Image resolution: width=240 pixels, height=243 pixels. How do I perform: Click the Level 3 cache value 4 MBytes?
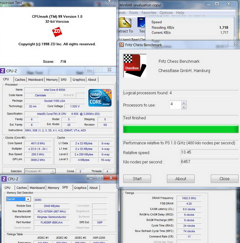[84, 160]
